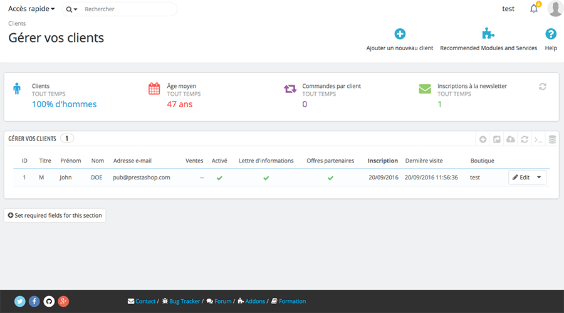This screenshot has width=564, height=313.
Task: Open the notifications bell
Action: tap(534, 9)
